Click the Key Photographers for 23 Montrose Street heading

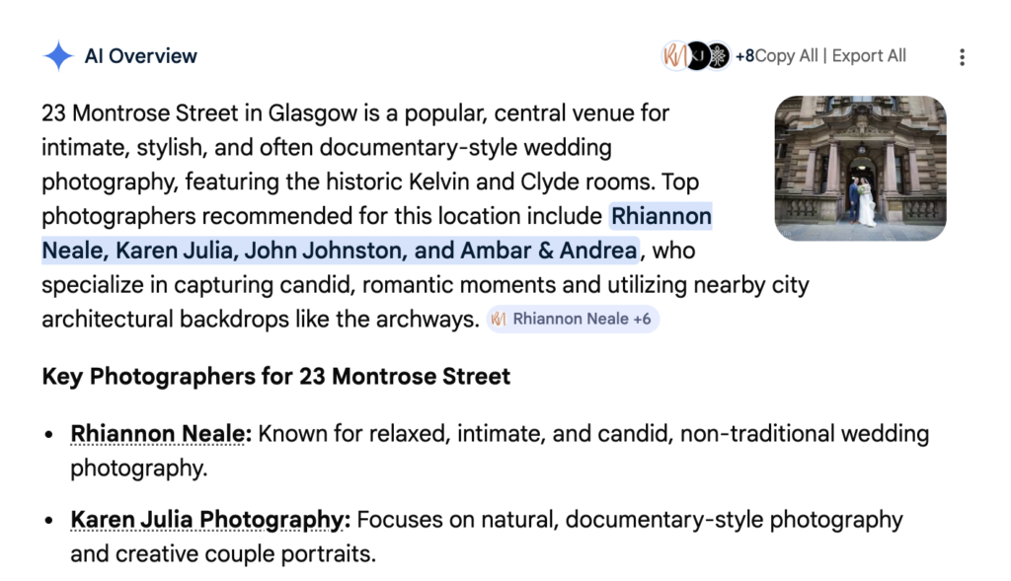(276, 377)
